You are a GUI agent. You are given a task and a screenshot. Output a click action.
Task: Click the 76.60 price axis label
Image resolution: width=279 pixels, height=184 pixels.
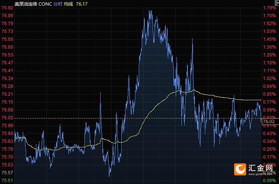[7, 47]
